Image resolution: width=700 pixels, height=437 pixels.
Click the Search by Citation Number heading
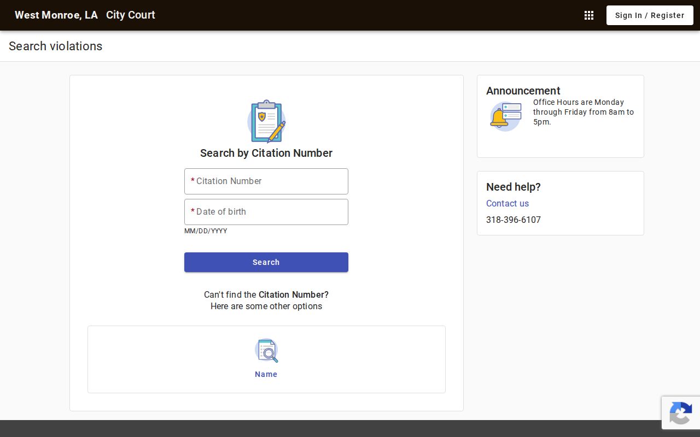tap(266, 153)
